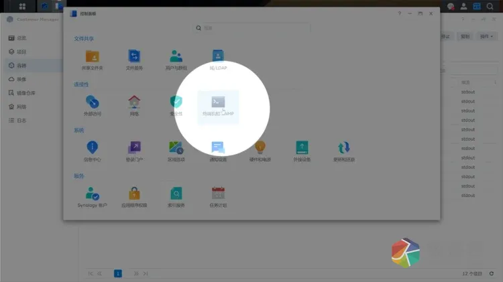Open 任务计划 task scheduler icon

[x=218, y=196]
